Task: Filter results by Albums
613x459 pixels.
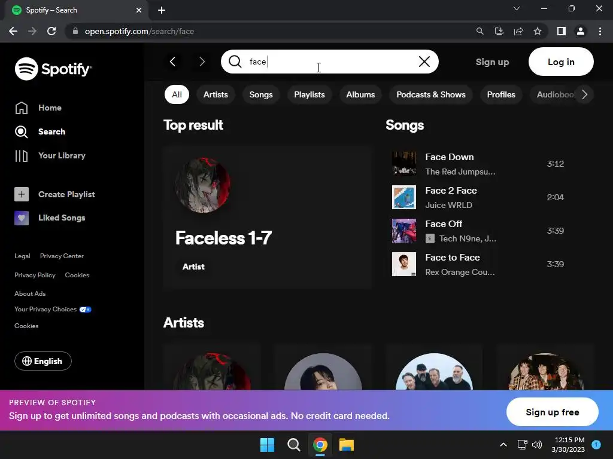Action: pos(360,94)
